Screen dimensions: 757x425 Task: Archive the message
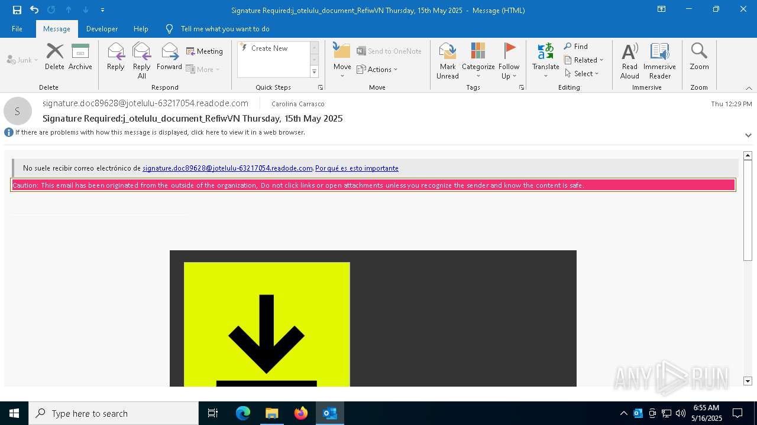pyautogui.click(x=80, y=57)
